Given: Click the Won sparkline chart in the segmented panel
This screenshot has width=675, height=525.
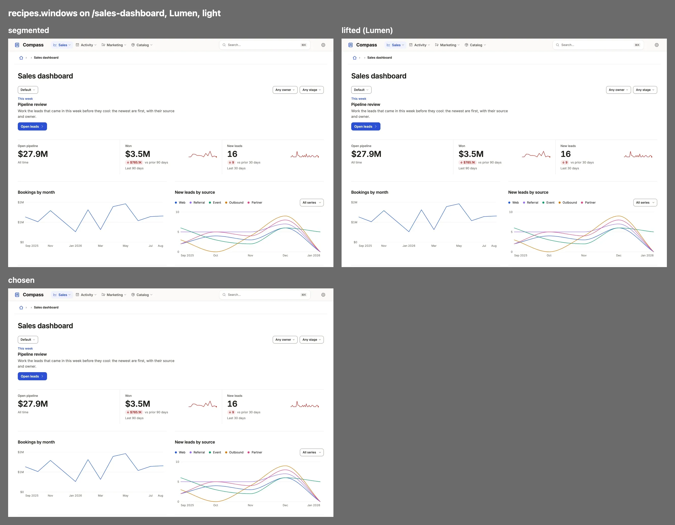Looking at the screenshot, I should click(x=203, y=154).
